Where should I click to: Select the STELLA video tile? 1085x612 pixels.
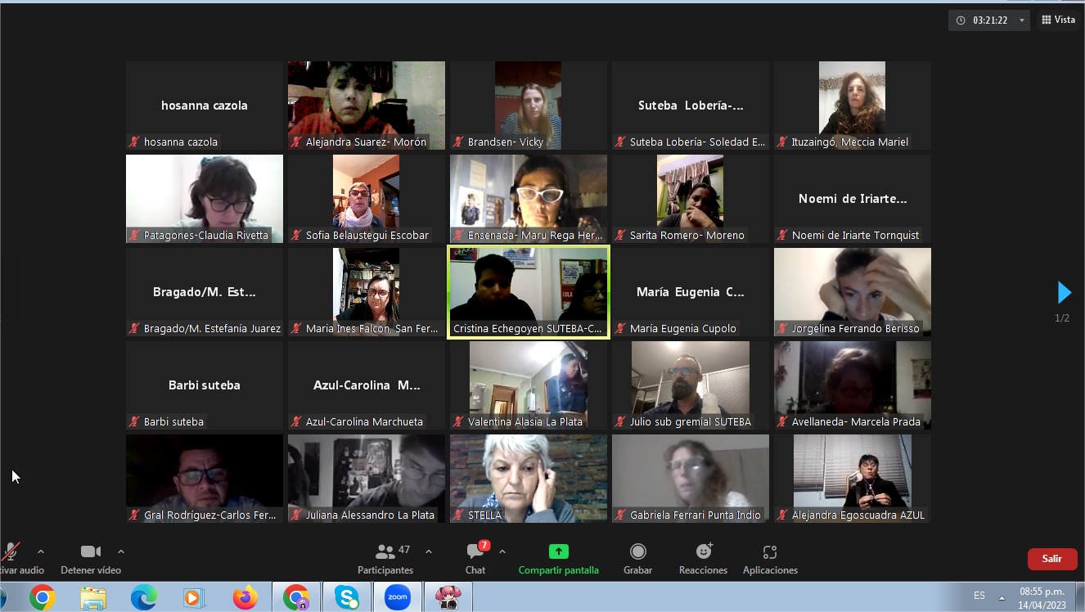528,478
